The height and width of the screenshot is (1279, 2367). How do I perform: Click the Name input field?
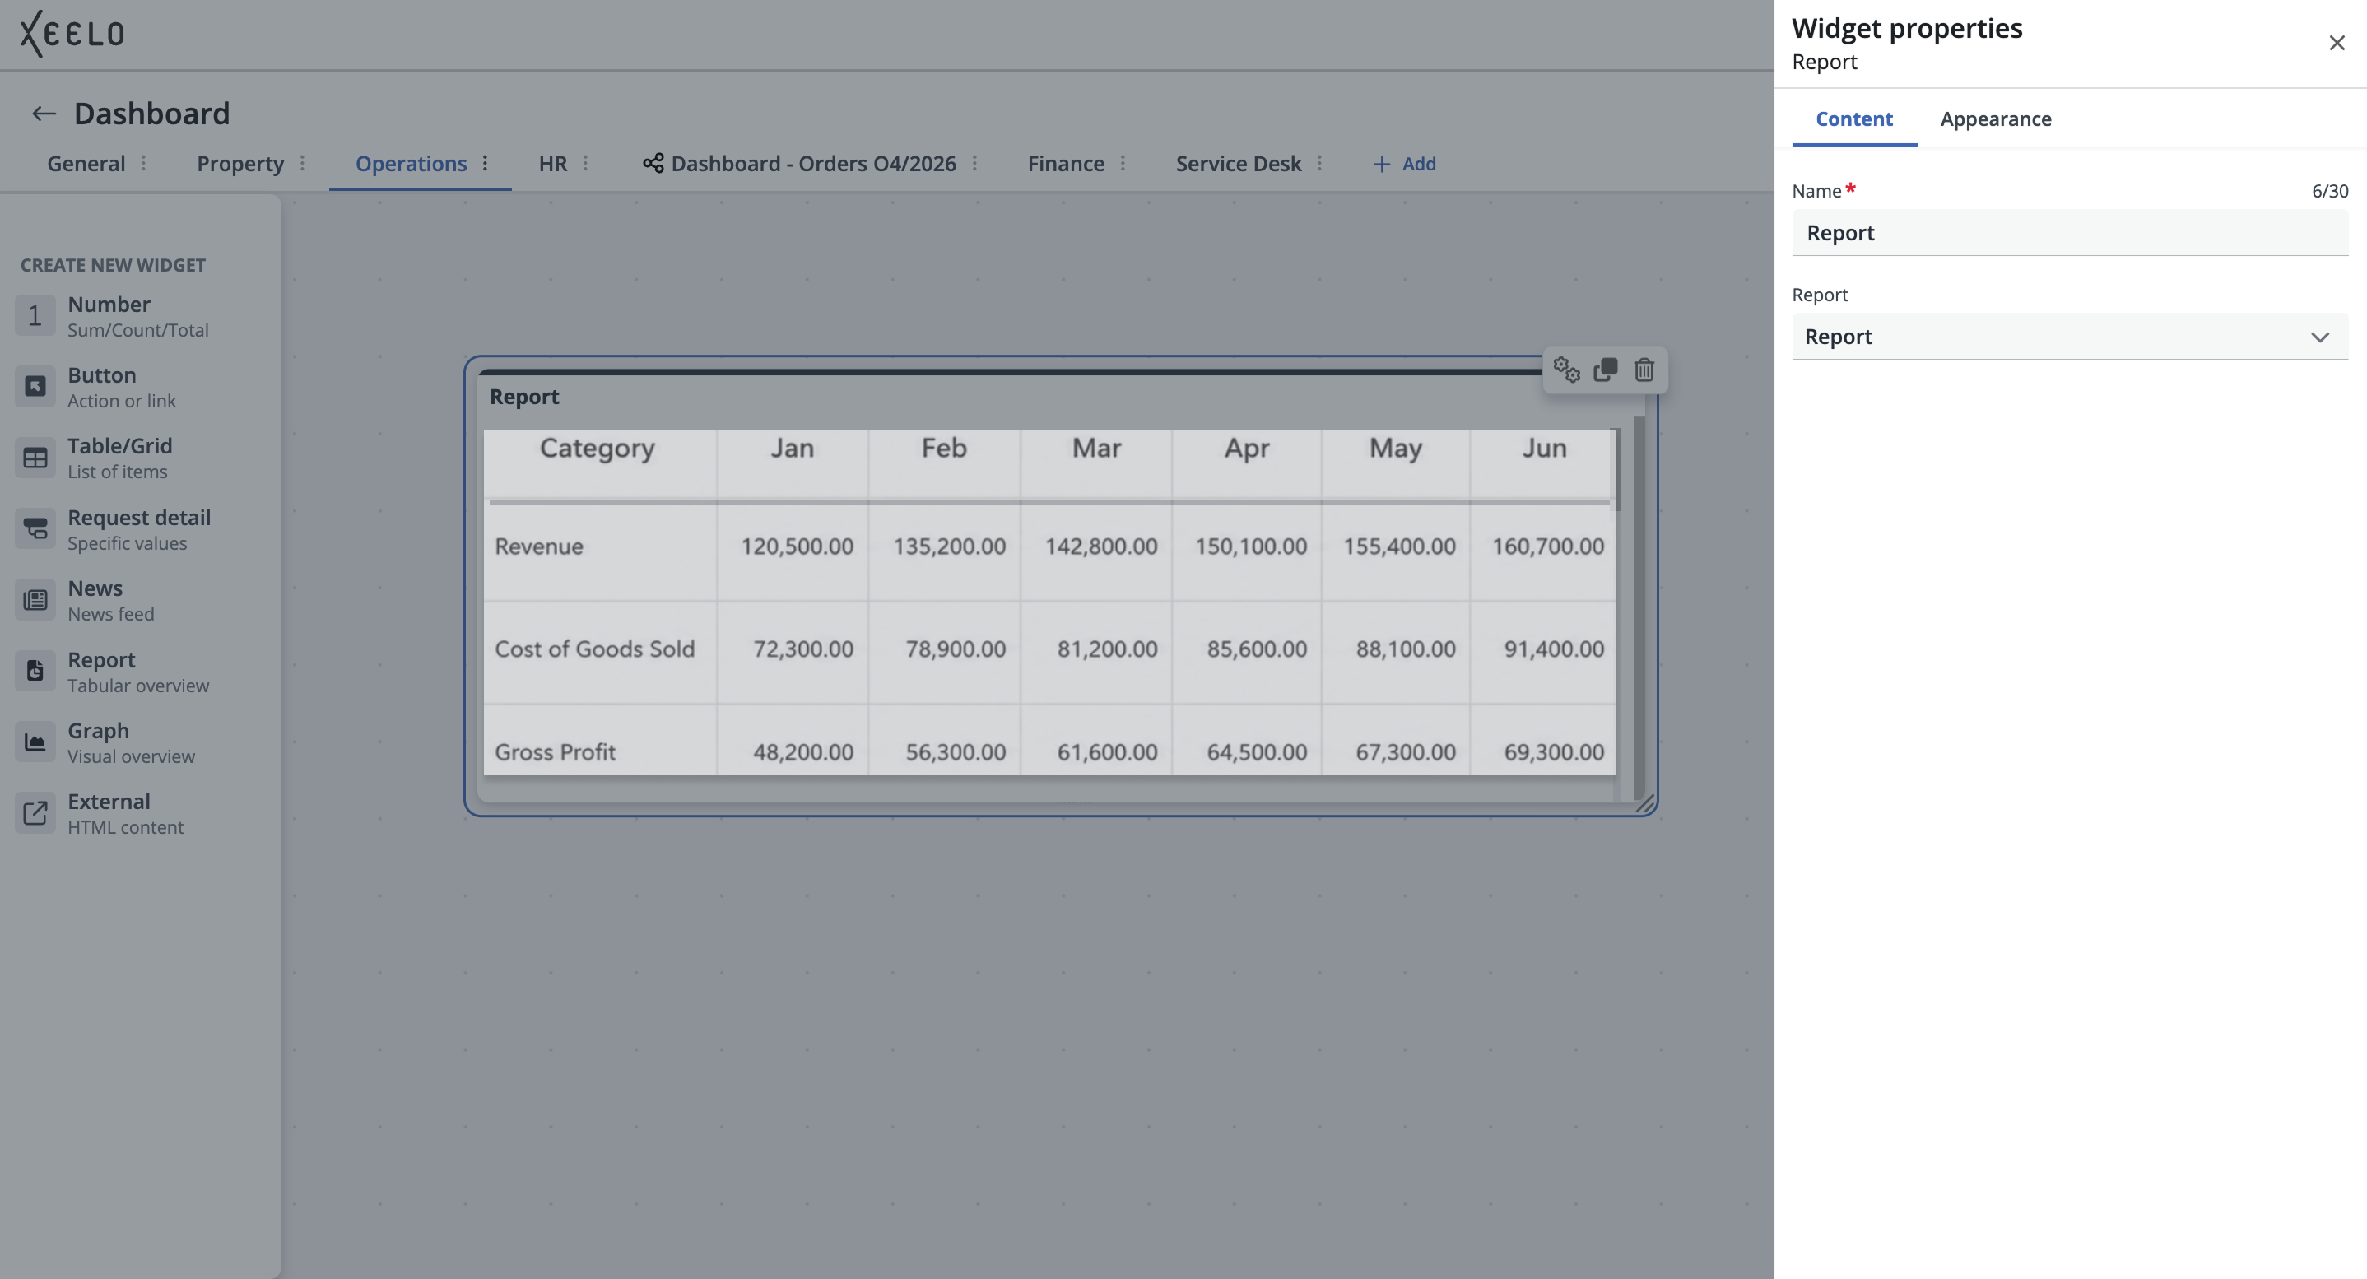point(2069,232)
